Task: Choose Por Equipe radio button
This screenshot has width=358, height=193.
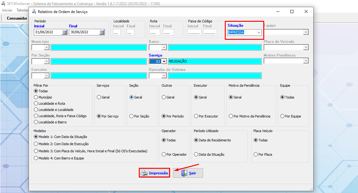Action: (282, 116)
